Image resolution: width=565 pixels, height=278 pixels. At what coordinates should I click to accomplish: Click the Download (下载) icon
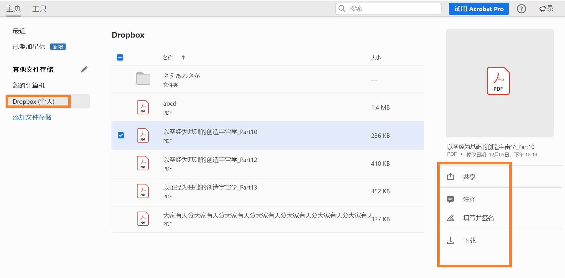pyautogui.click(x=451, y=240)
